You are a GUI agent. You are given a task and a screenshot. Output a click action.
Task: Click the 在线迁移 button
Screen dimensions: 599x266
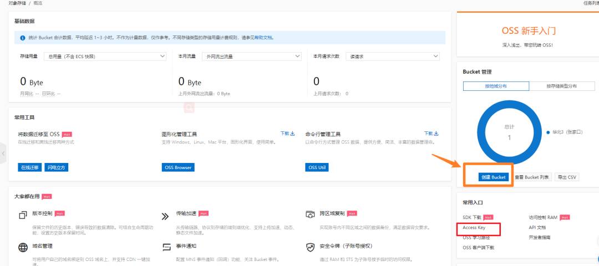(30, 167)
